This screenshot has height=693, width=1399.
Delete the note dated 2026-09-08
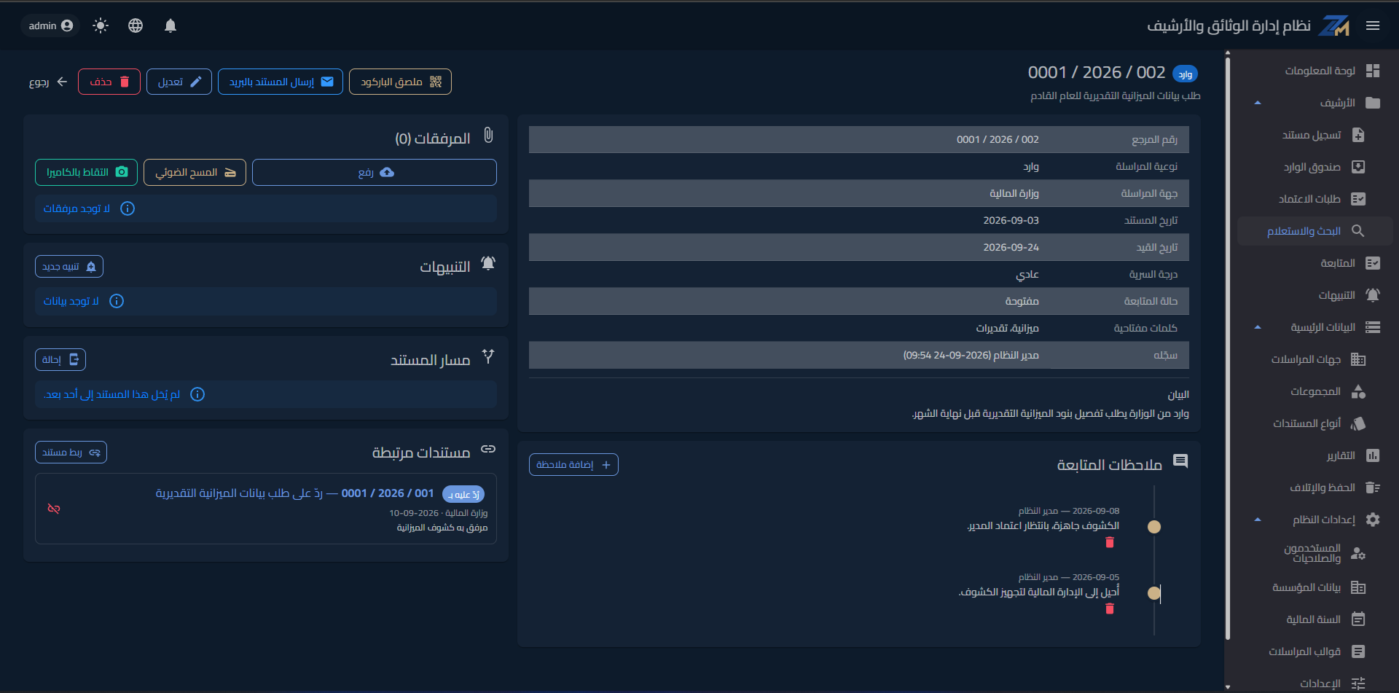1110,542
